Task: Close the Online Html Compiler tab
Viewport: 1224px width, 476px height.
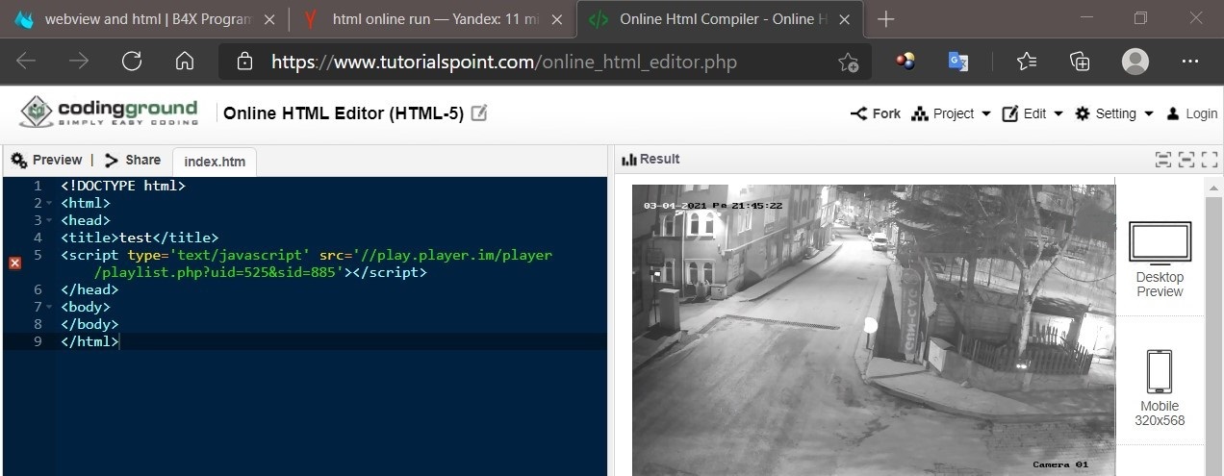Action: coord(845,19)
